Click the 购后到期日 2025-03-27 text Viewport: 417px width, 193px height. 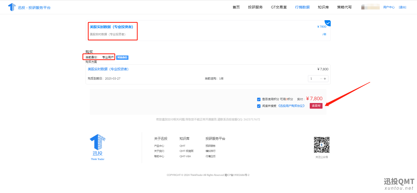click(x=104, y=78)
